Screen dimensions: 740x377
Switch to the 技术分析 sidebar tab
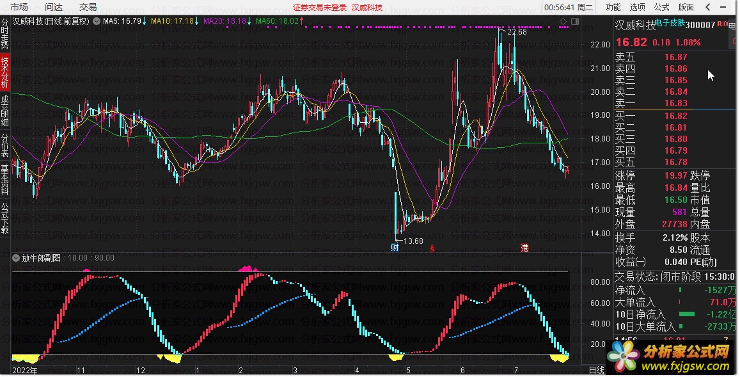[x=4, y=72]
